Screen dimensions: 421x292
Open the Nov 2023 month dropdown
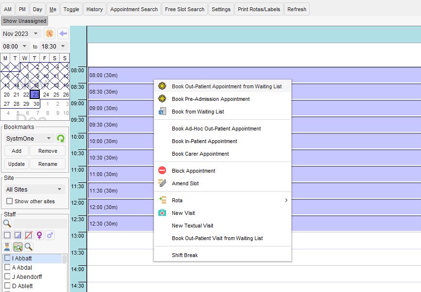pyautogui.click(x=35, y=33)
